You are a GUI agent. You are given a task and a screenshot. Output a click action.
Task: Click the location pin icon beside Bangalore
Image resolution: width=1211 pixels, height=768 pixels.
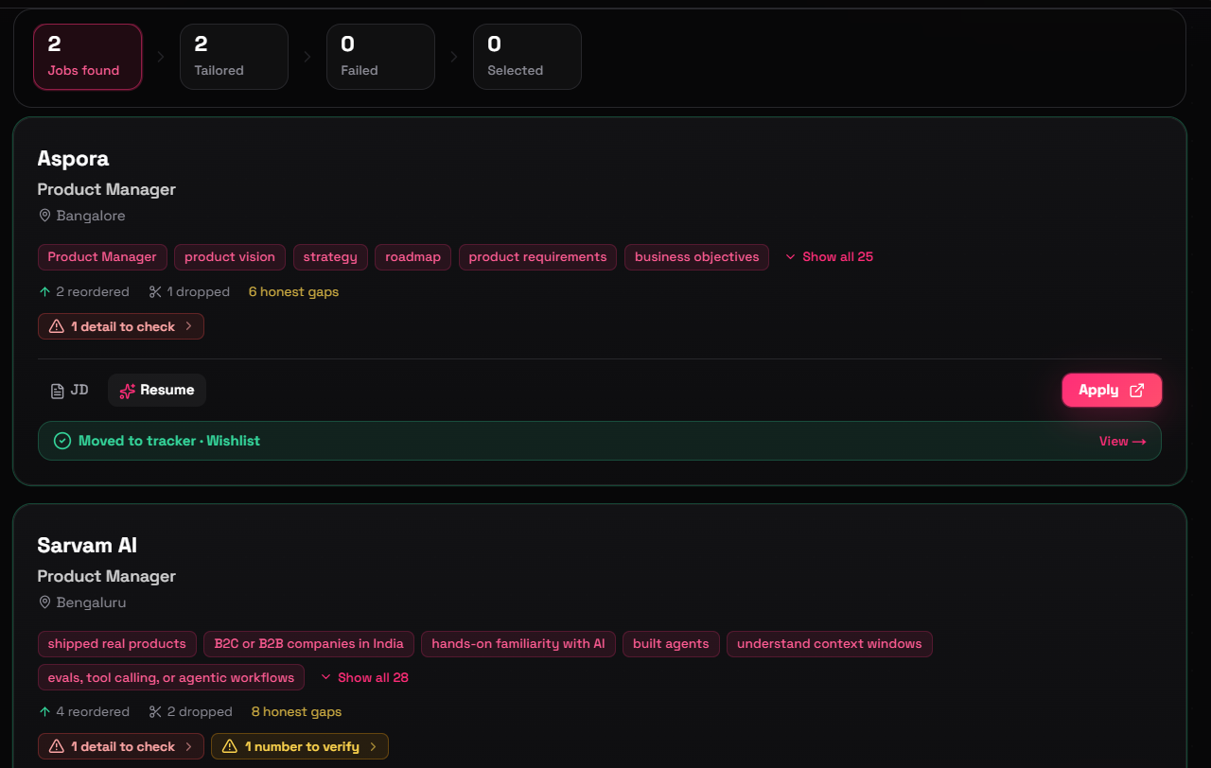(44, 216)
